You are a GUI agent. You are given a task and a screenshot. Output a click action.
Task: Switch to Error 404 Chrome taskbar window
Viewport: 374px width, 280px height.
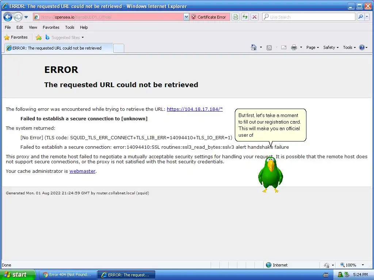click(68, 275)
